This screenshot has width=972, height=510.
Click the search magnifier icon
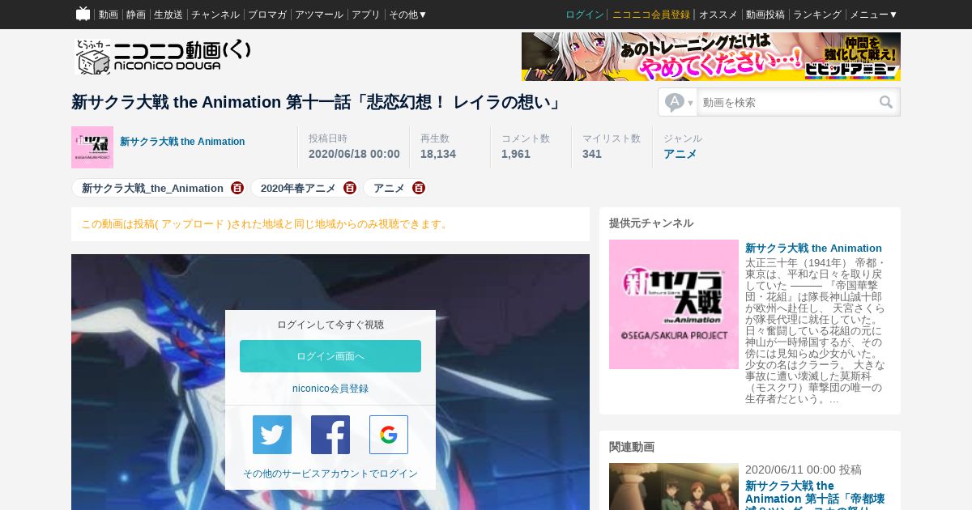point(886,102)
